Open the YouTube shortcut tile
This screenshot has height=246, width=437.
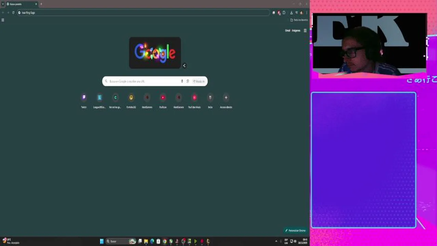tap(163, 101)
